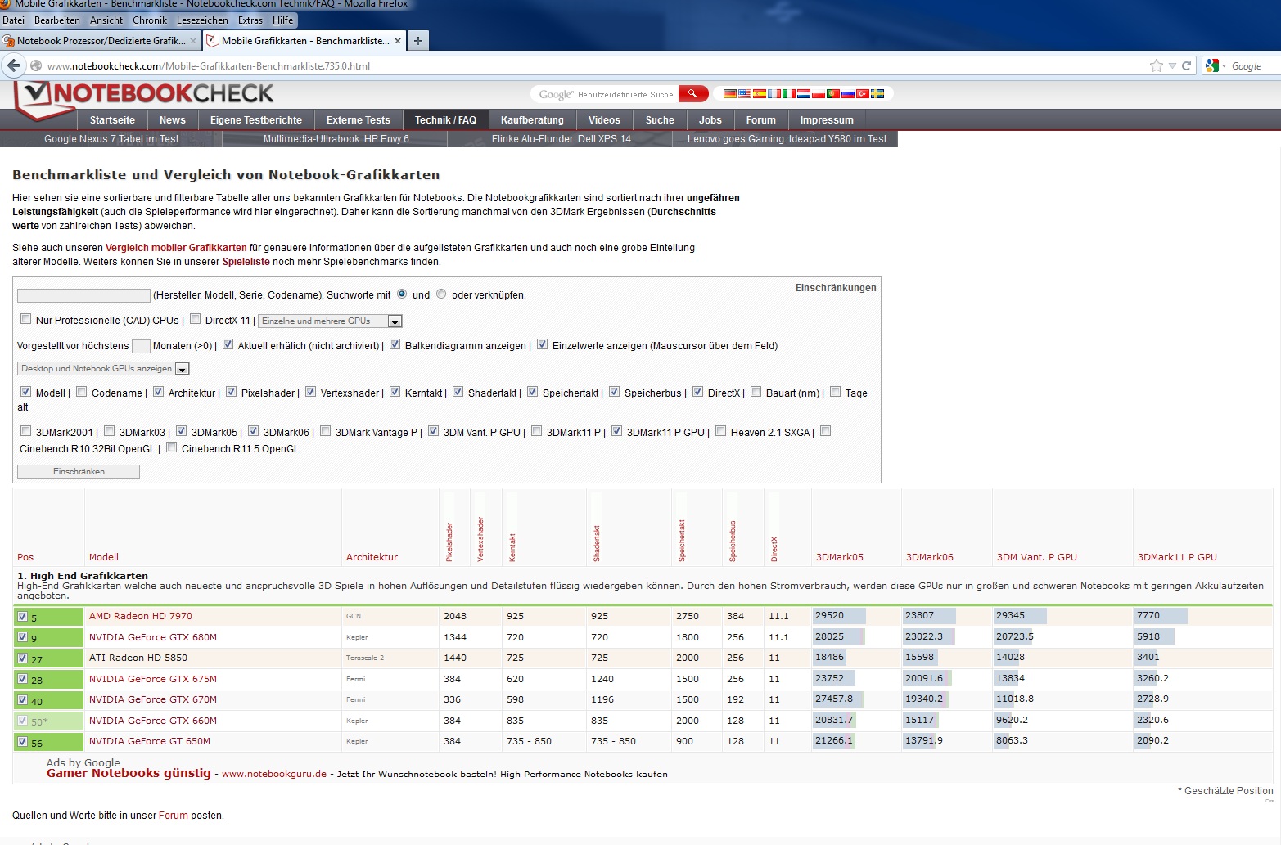Open the Bearbeiten menu
Screen dimensions: 1281x845
[57, 20]
